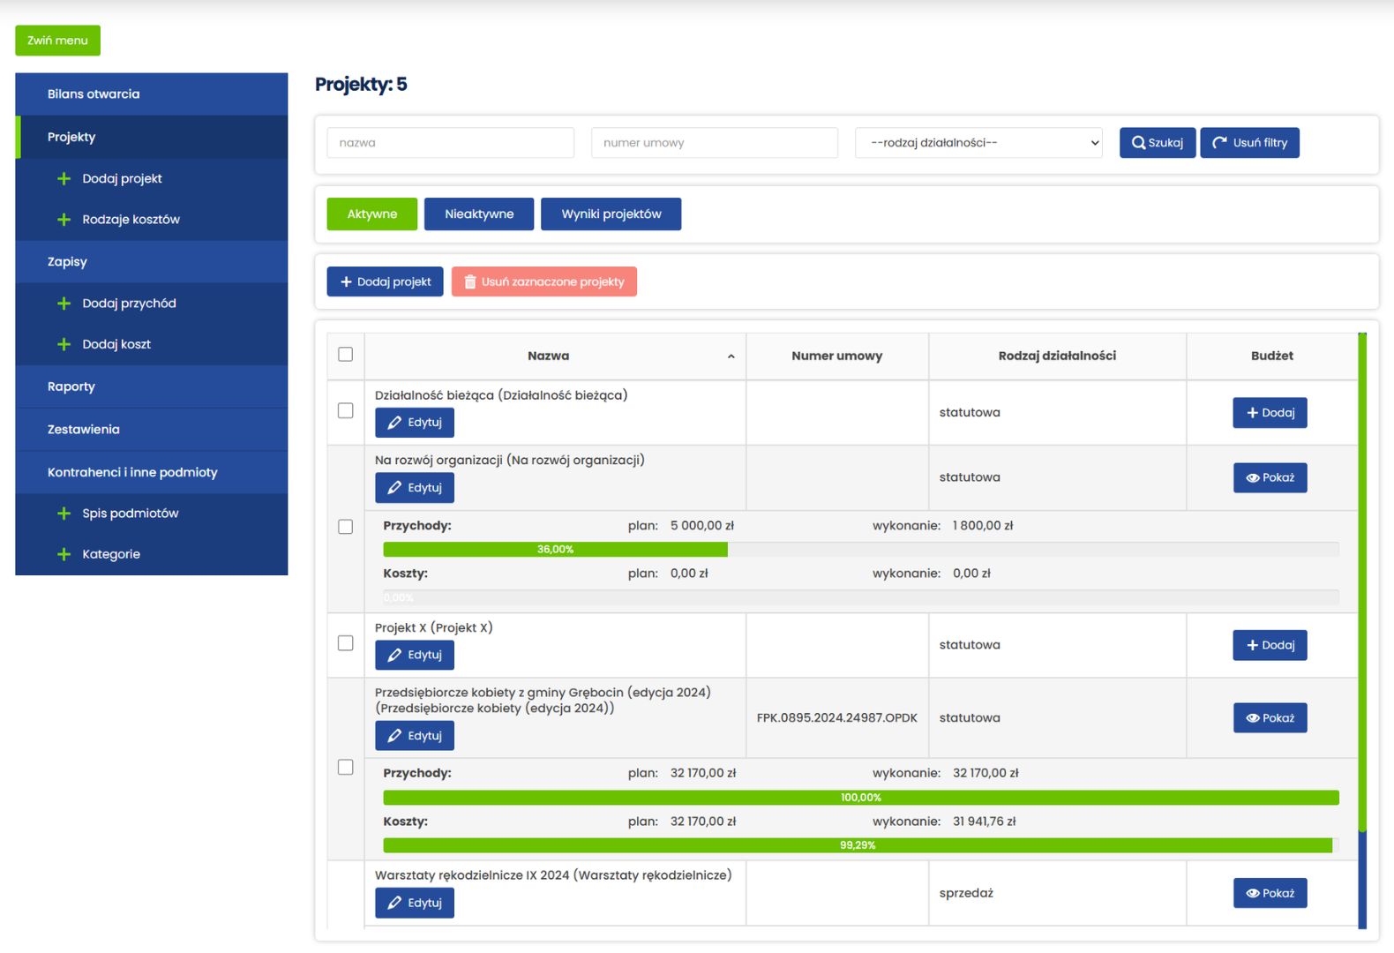This screenshot has height=953, width=1394.
Task: Click plus icon next to Rodzaje kosztów
Action: (64, 220)
